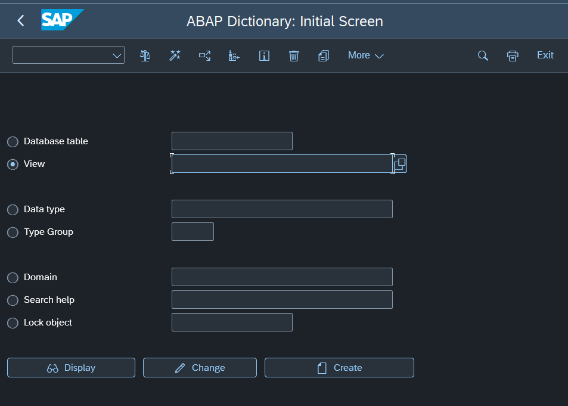Click the Delete trash icon
This screenshot has width=568, height=406.
coord(294,55)
